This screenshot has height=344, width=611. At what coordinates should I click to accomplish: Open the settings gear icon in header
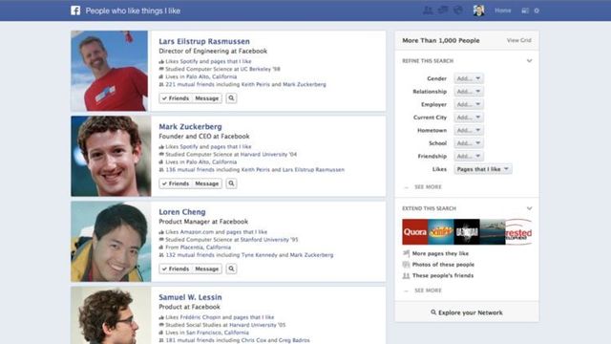coord(537,11)
